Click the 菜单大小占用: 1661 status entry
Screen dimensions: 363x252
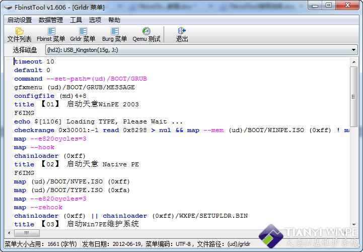click(x=41, y=244)
